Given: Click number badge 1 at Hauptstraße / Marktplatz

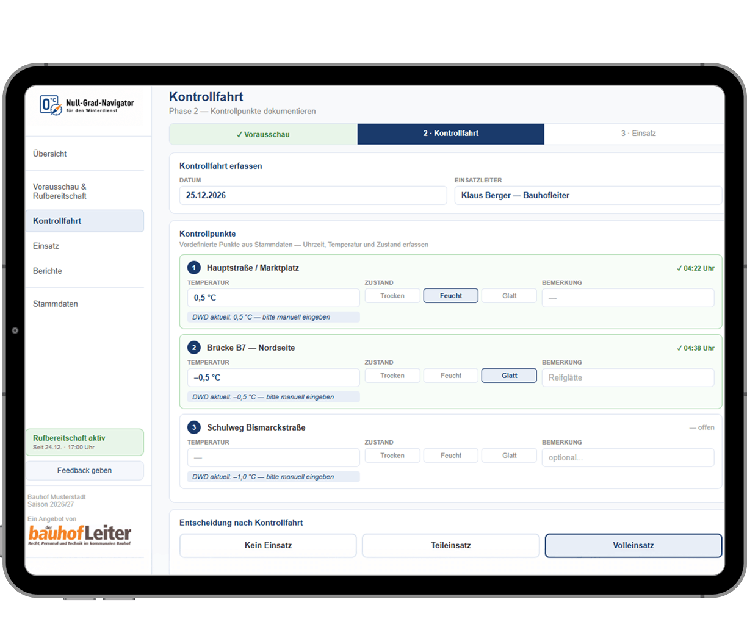Looking at the screenshot, I should pyautogui.click(x=194, y=268).
